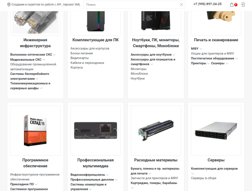Click the HDMI transmitter product image
Image resolution: width=252 pixels, height=191 pixels.
(96, 131)
